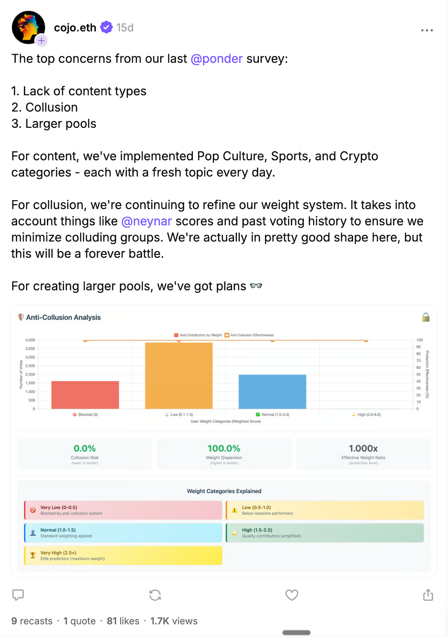Click the gray drag handle at bottom
This screenshot has width=448, height=637.
(x=296, y=633)
